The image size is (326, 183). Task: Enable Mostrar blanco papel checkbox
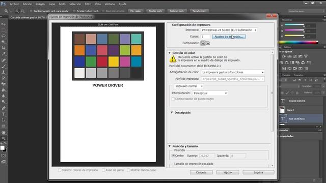point(128,170)
